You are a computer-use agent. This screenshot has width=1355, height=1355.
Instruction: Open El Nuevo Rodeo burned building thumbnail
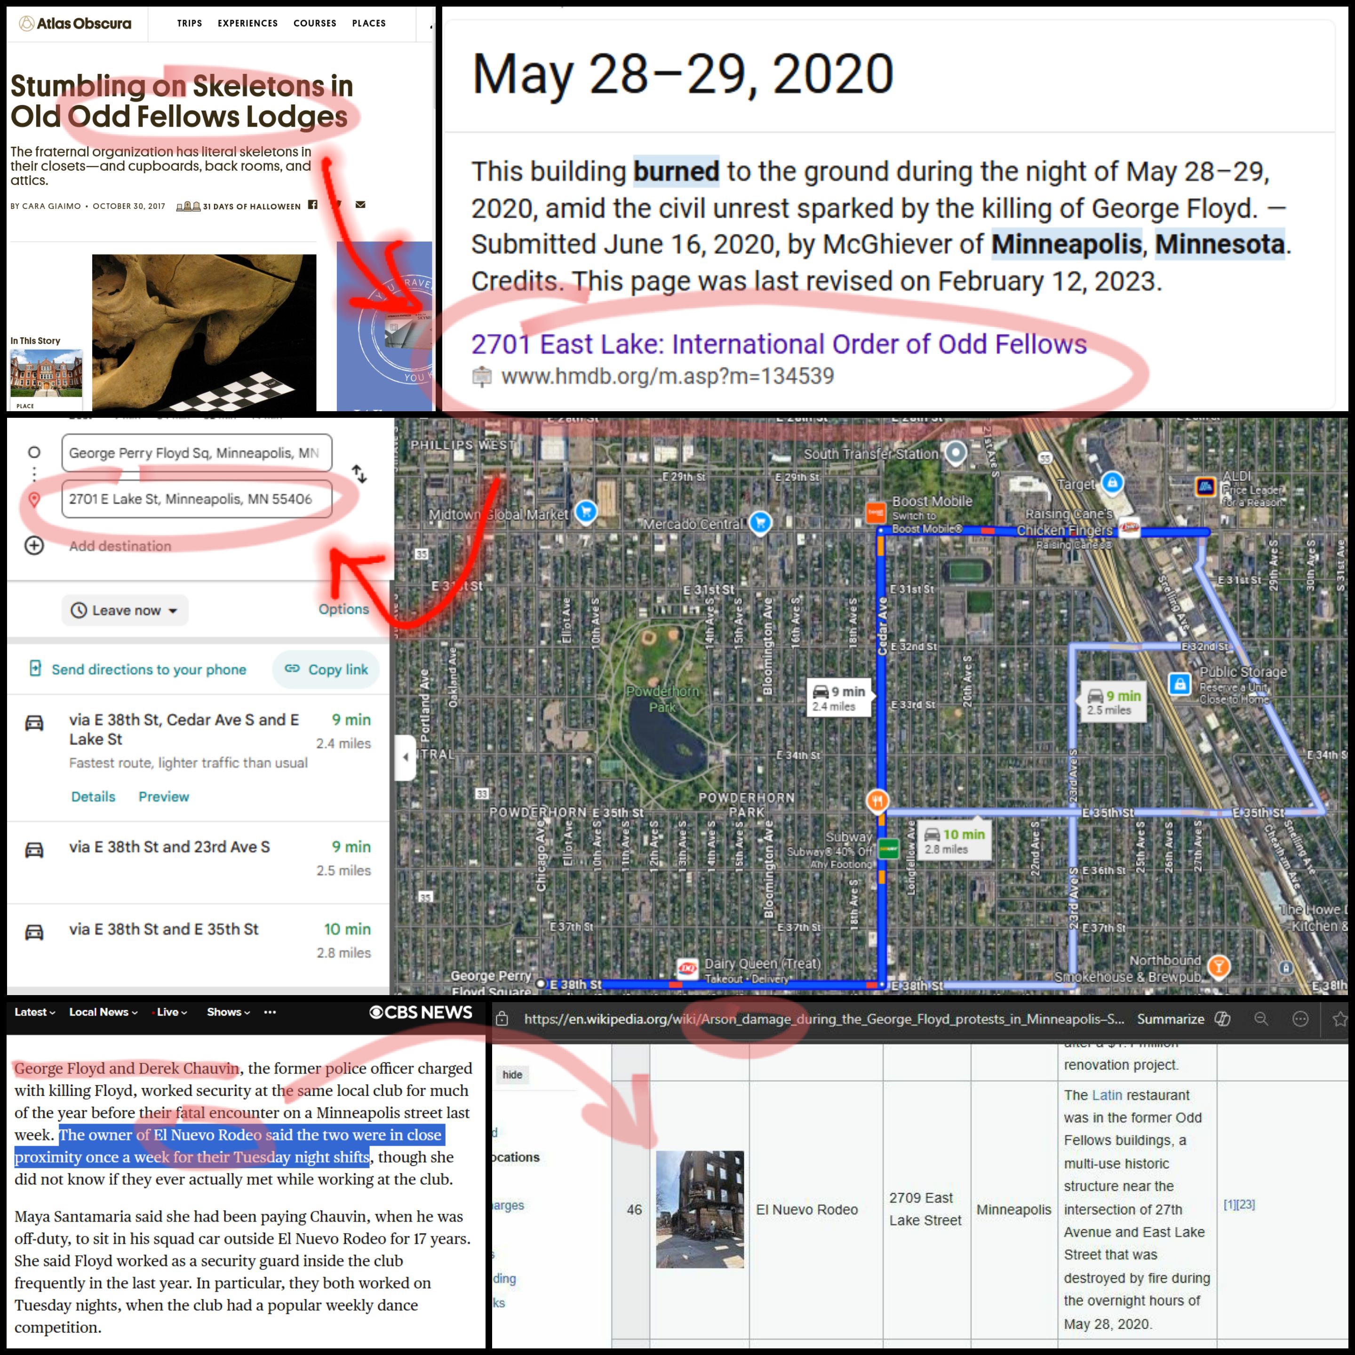[700, 1209]
